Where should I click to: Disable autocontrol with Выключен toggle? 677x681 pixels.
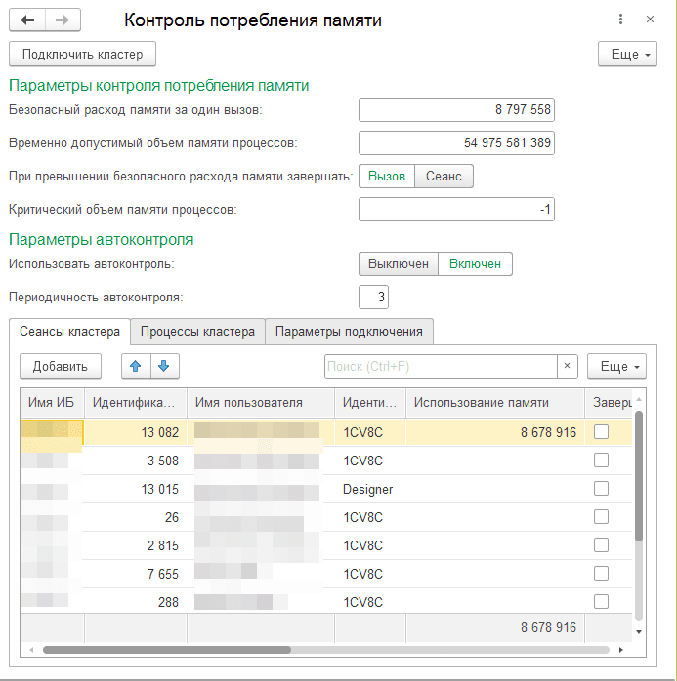point(398,264)
